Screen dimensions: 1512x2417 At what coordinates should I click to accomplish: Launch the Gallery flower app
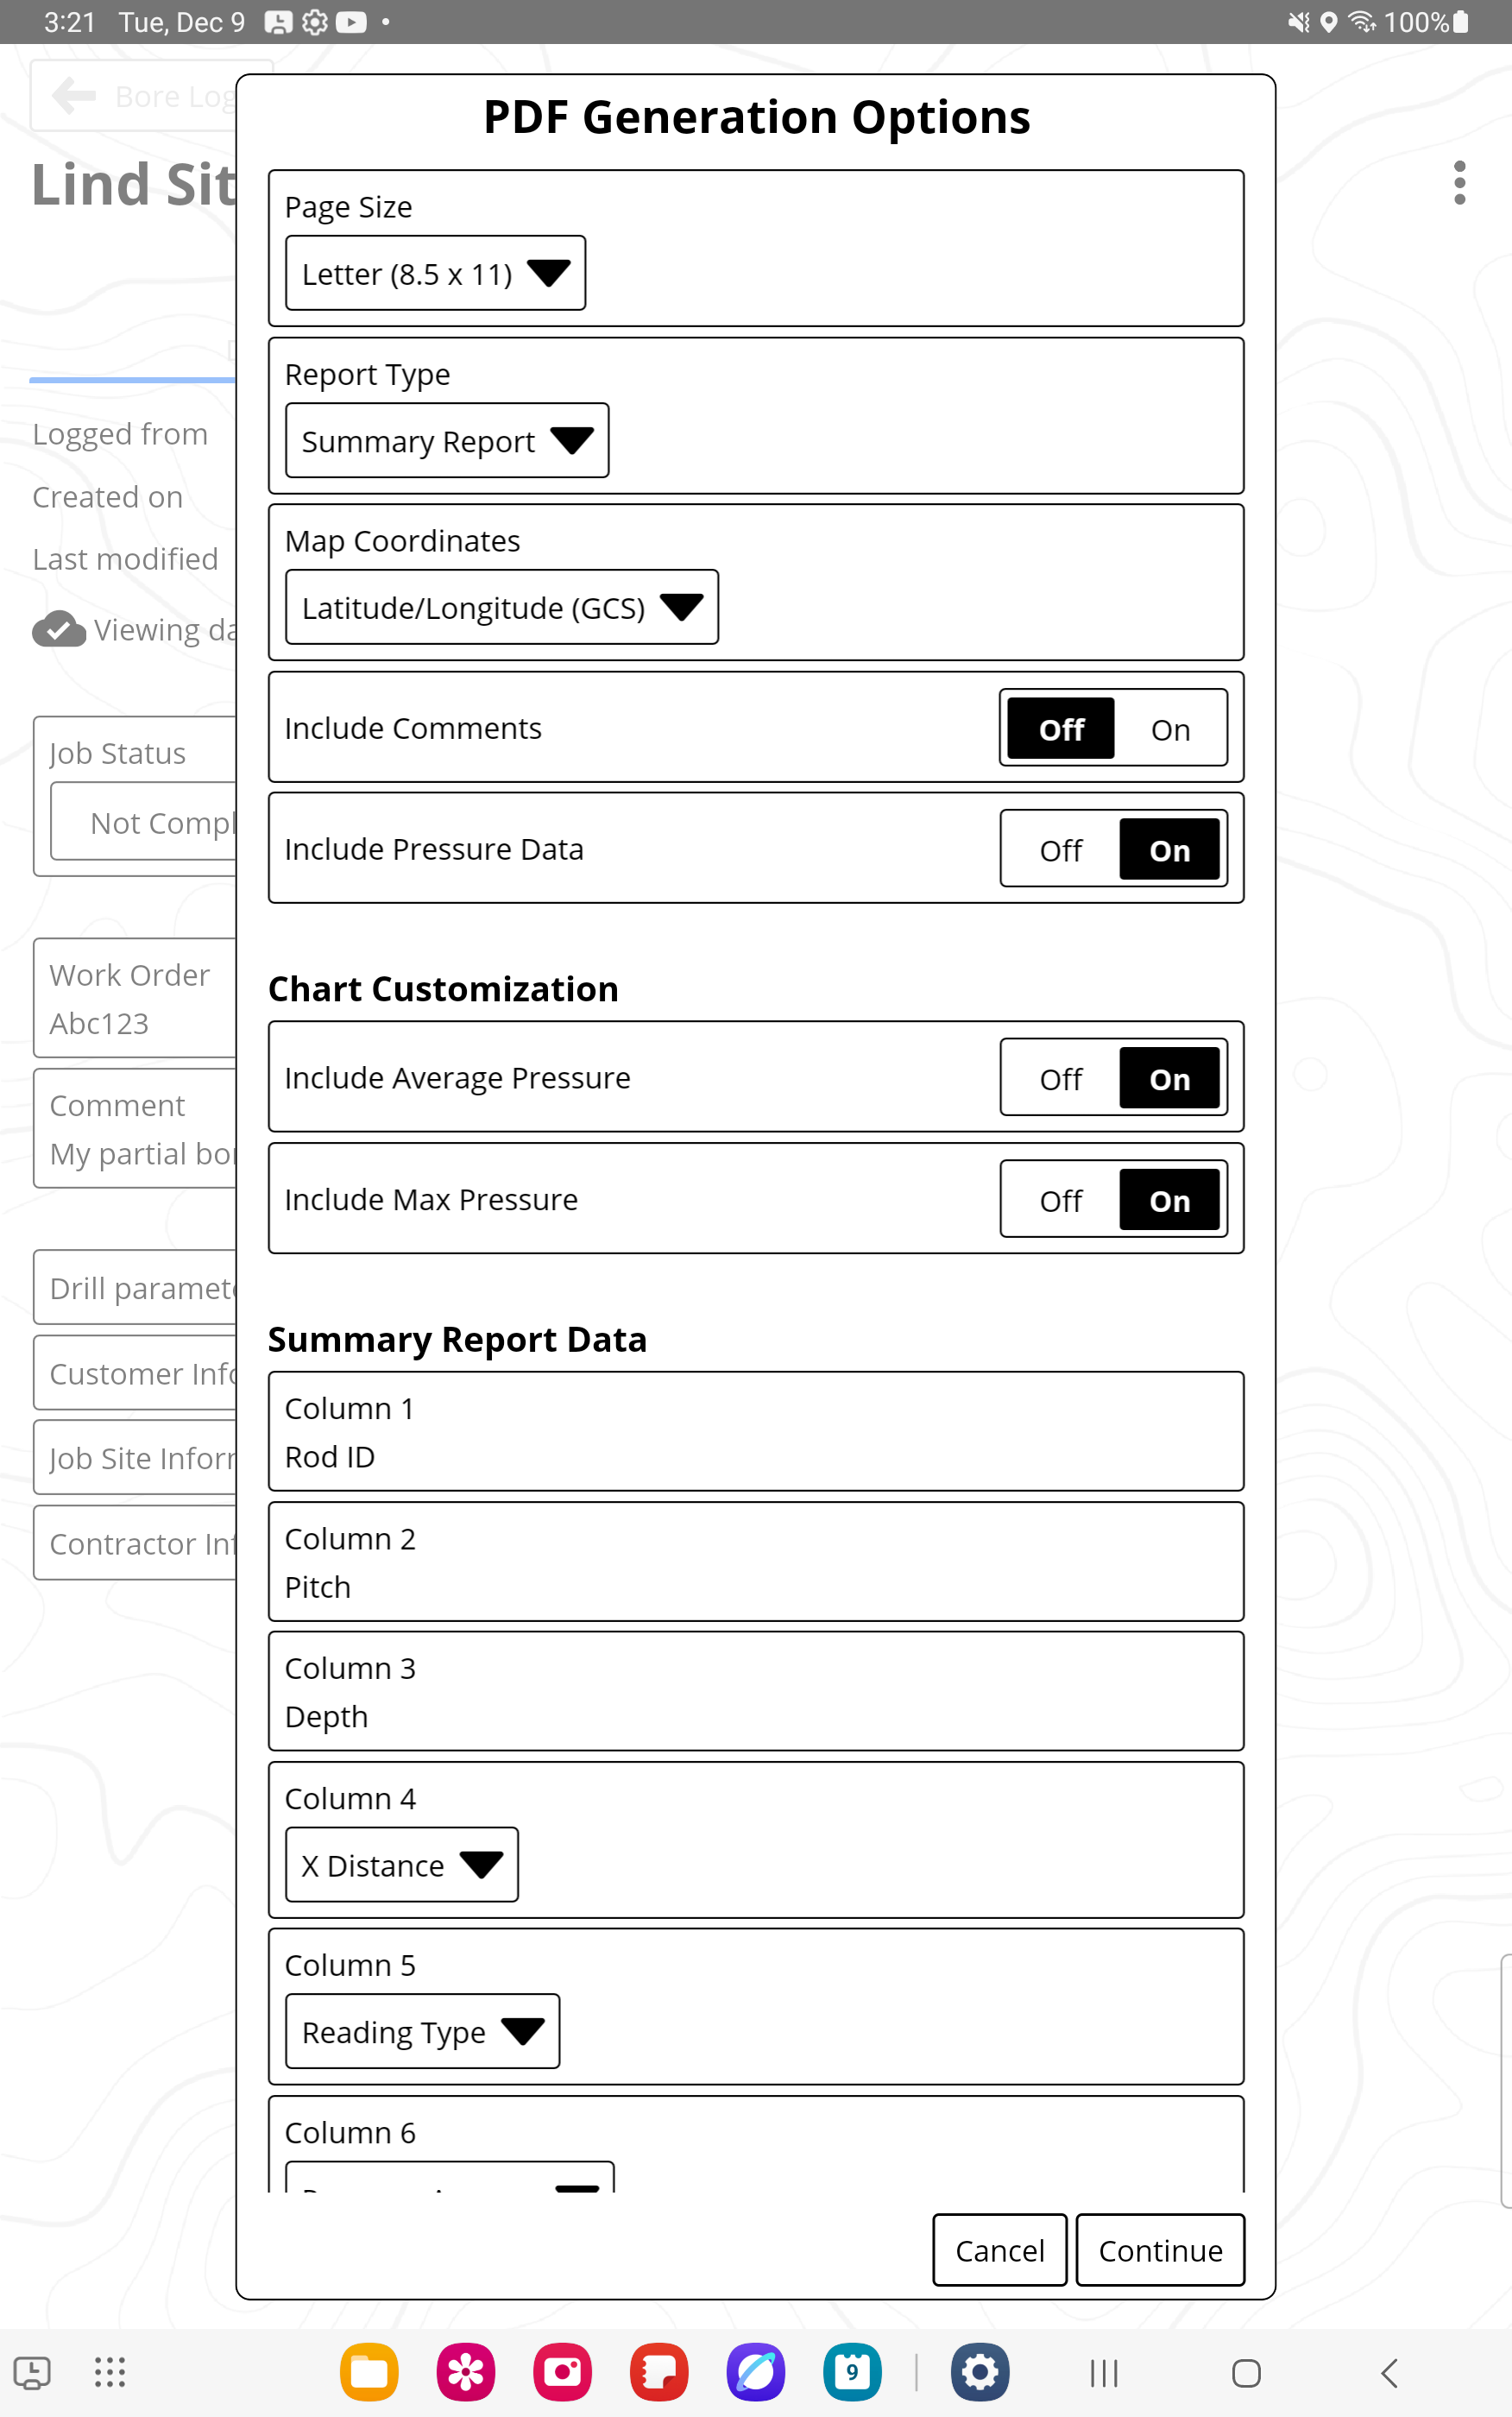(x=466, y=2372)
